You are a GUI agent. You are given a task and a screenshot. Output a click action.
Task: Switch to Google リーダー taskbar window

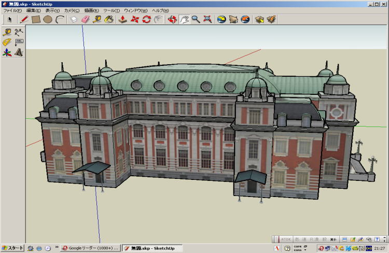point(90,248)
